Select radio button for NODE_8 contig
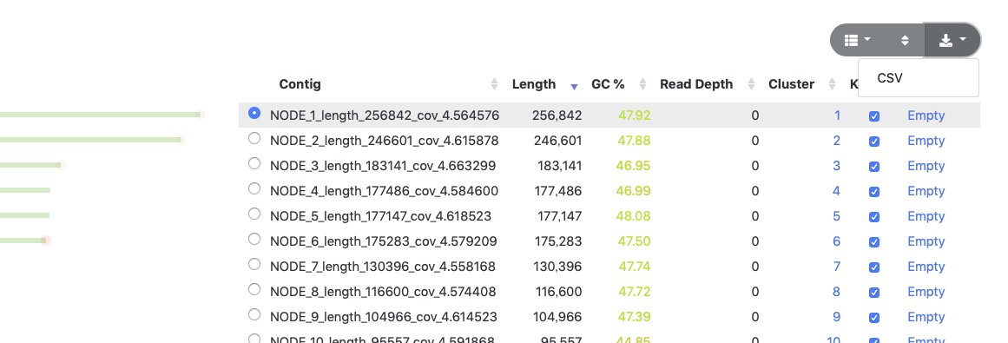The image size is (1008, 343). [x=254, y=289]
